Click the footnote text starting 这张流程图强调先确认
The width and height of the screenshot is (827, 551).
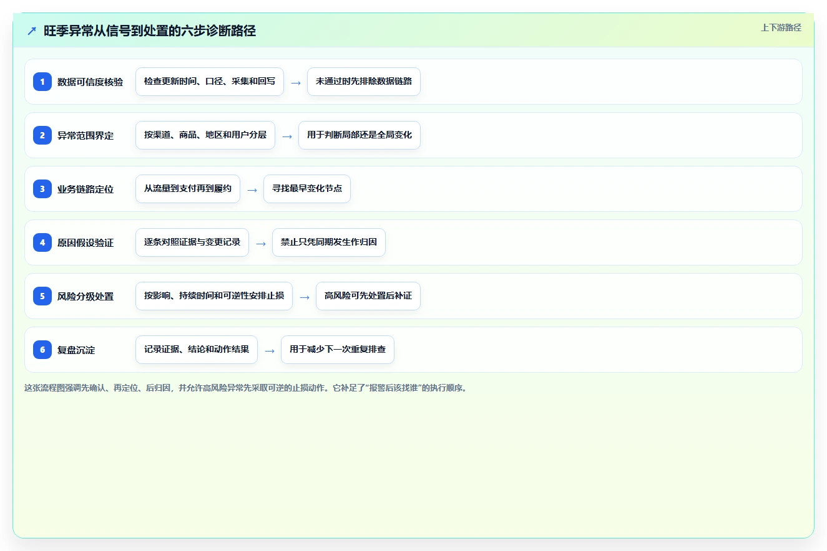[246, 388]
